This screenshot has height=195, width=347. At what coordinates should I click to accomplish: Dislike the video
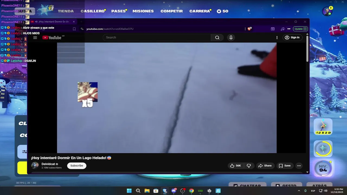249,165
